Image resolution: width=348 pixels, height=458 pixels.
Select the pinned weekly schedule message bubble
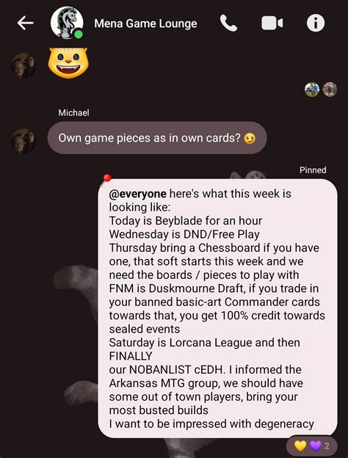pyautogui.click(x=217, y=308)
